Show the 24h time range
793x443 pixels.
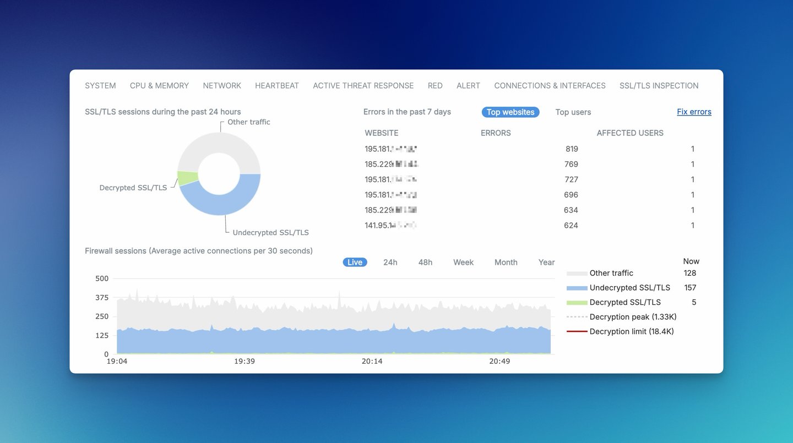click(390, 262)
